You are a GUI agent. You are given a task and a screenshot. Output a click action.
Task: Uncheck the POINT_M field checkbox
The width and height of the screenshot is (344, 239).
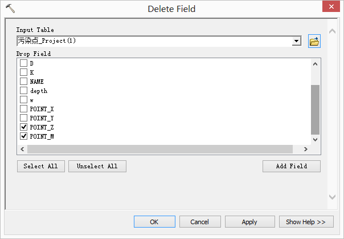point(23,136)
